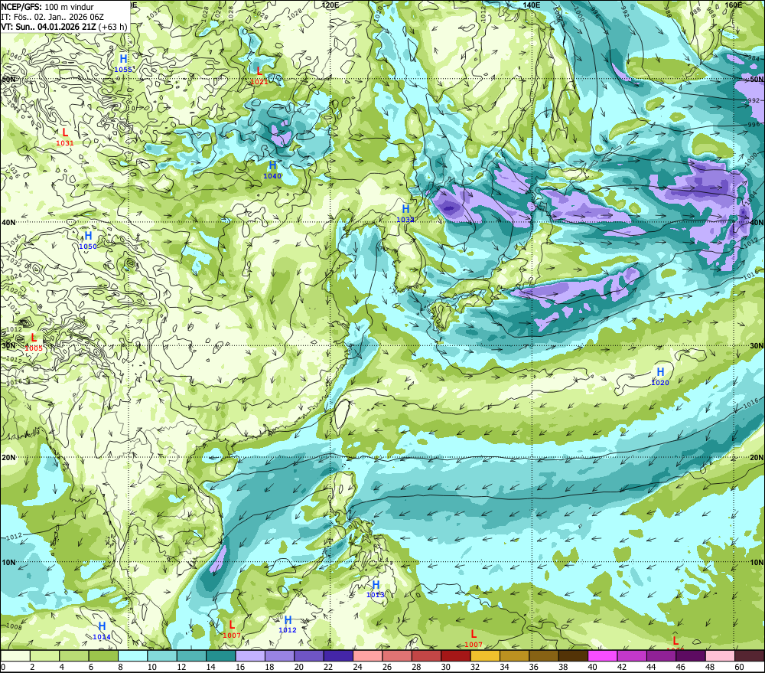Click the H 1012 high pressure marker
Viewport: 765px width, 673px height.
coord(288,624)
